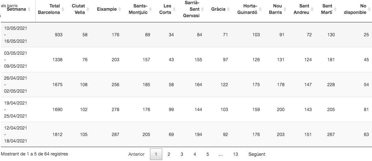Screen dimensions: 372x161
Task: Sort by Sants-Montjuïc sort arrows
Action: click(x=151, y=9)
